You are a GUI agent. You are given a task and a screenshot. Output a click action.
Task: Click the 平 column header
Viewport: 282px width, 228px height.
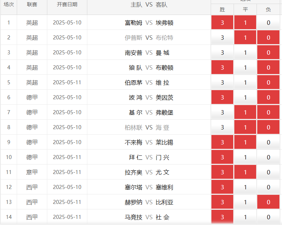245,9
